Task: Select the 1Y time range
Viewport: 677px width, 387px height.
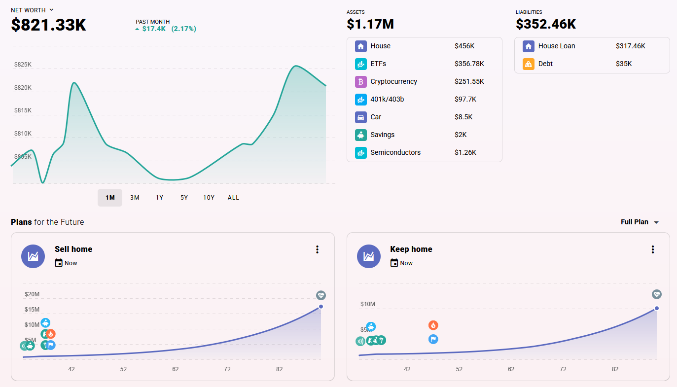Action: [x=159, y=198]
